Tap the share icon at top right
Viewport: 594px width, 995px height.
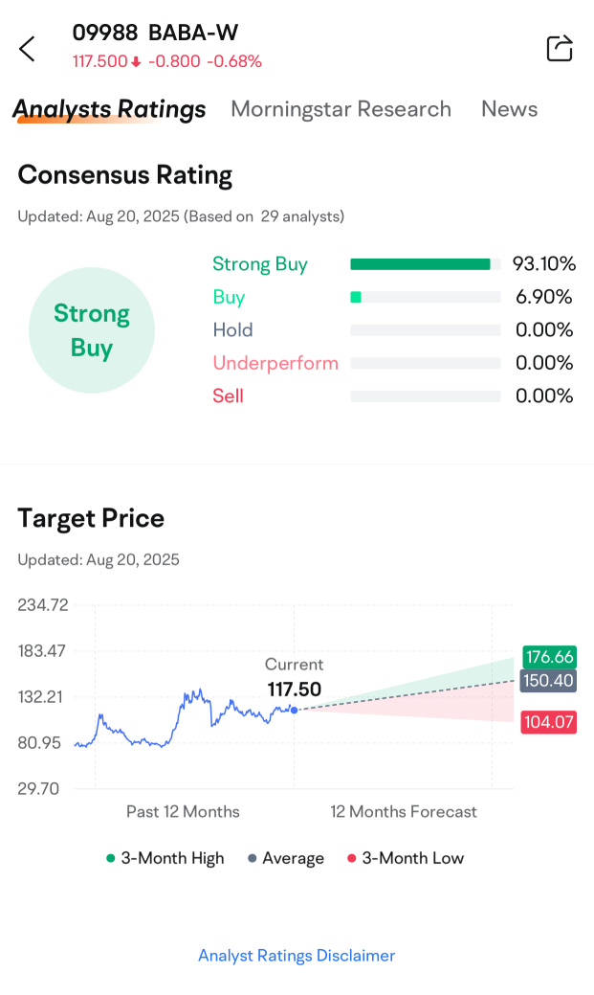[559, 48]
